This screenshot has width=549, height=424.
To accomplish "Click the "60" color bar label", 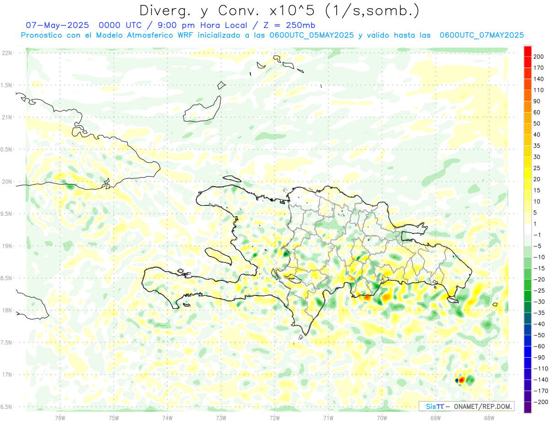I will point(537,112).
